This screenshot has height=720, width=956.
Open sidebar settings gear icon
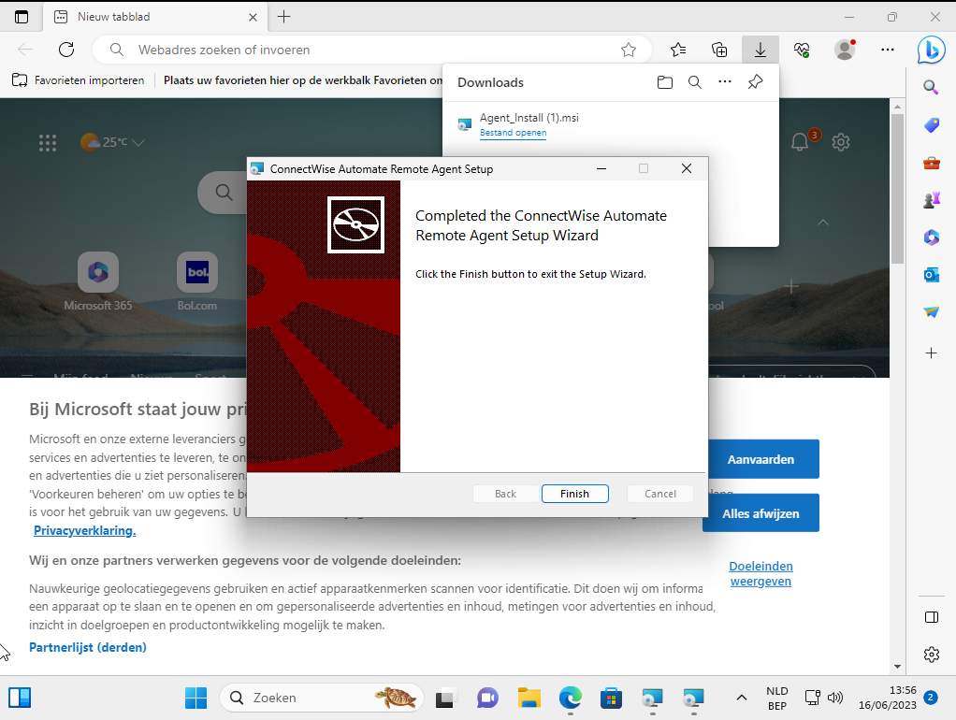pyautogui.click(x=931, y=655)
